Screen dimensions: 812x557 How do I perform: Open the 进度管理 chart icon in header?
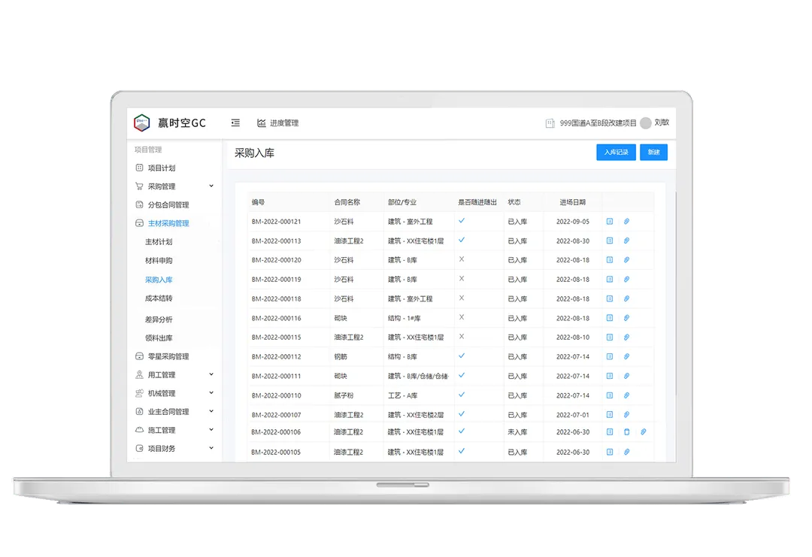[262, 123]
